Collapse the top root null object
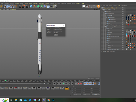Screen dimensions: 136x102 click(101, 8)
